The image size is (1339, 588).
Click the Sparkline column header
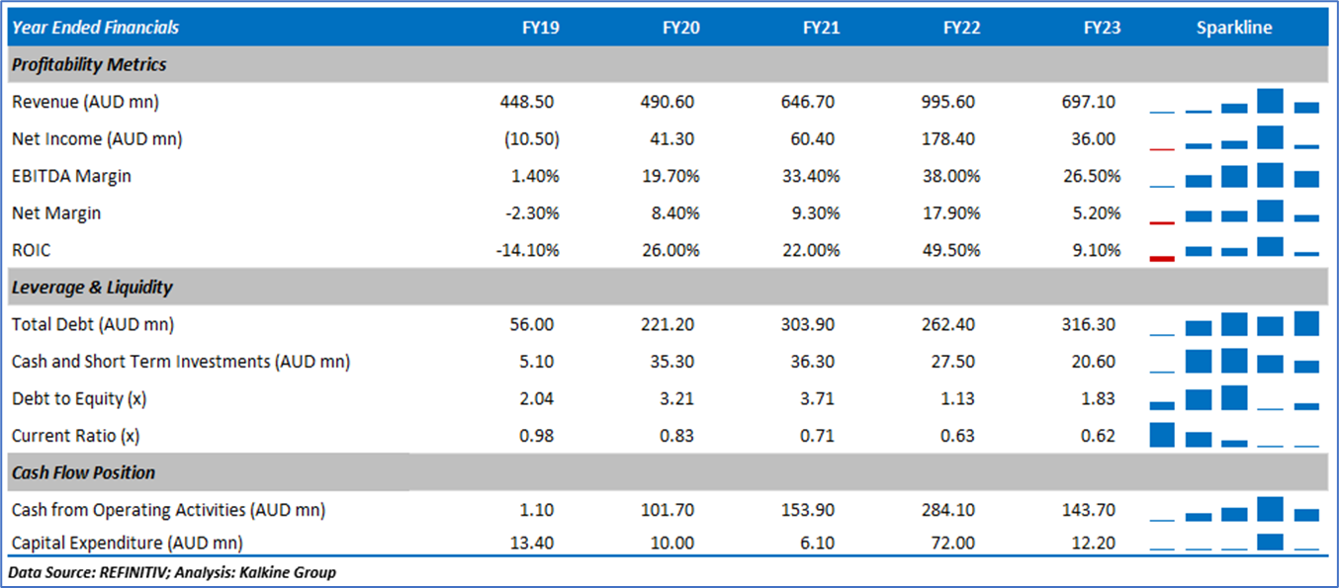(1234, 28)
